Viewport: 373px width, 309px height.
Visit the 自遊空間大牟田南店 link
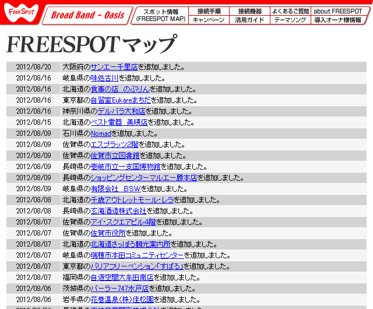(122, 277)
